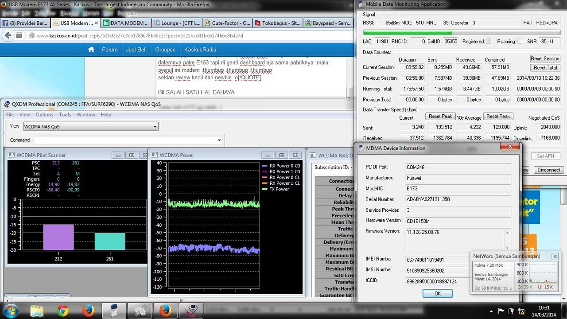The height and width of the screenshot is (319, 567).
Task: Close the WCDMA Power subwindow
Action: point(296,155)
